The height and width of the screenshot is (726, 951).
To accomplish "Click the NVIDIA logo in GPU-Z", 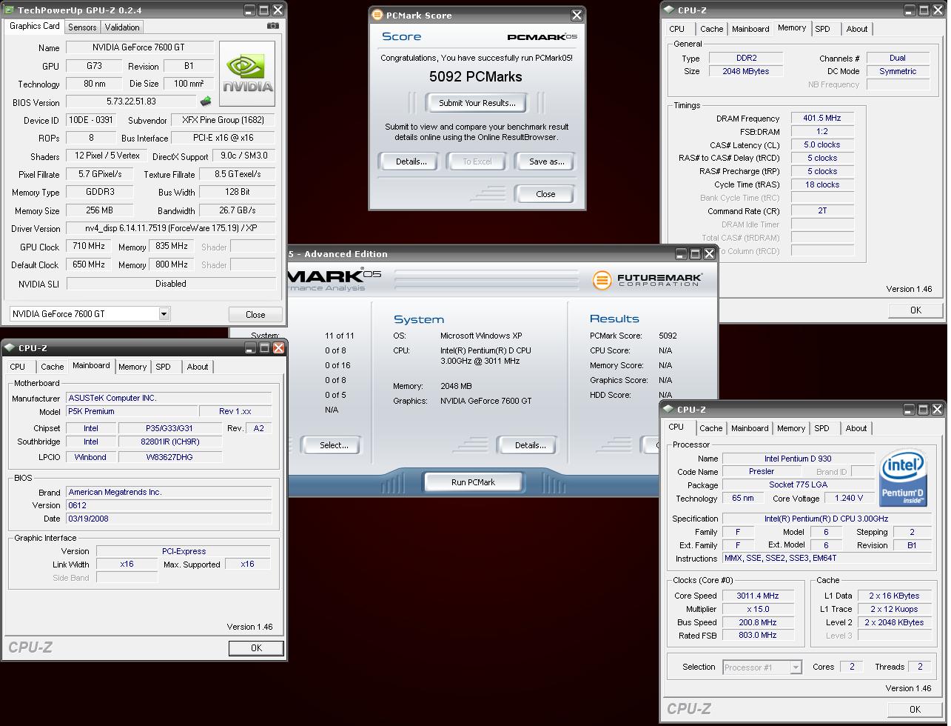I will click(x=247, y=73).
